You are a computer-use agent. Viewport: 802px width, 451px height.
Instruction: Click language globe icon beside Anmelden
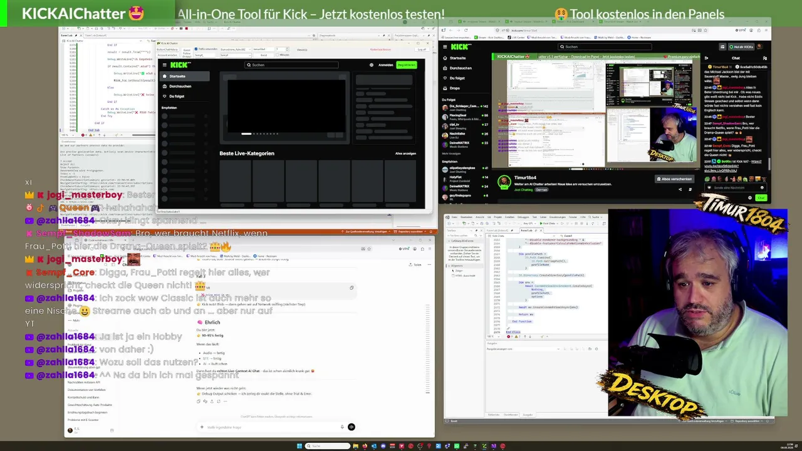pyautogui.click(x=372, y=65)
